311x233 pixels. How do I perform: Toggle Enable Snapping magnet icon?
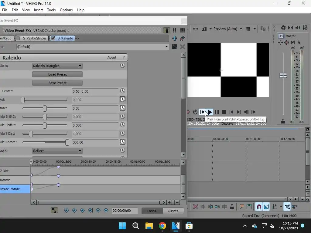coord(259,207)
